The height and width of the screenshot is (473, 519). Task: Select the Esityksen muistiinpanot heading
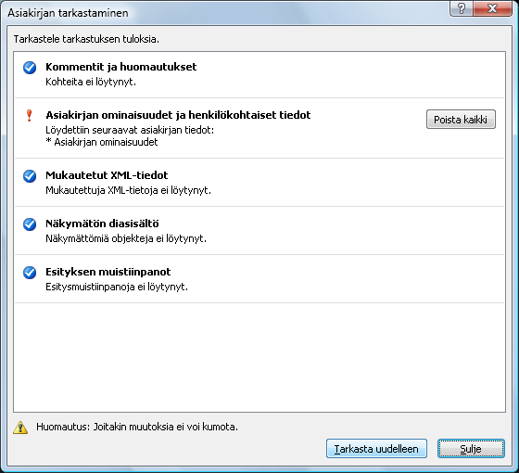(x=108, y=272)
